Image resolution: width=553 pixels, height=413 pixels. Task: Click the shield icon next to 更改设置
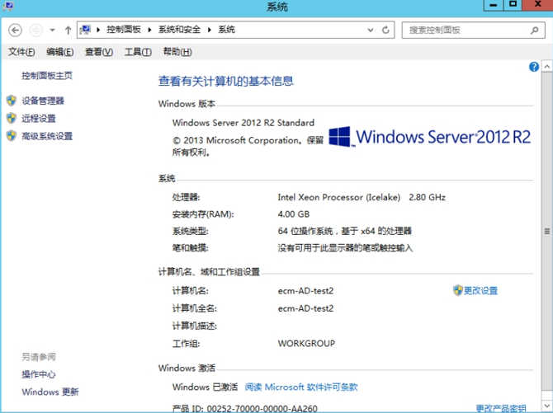pos(458,290)
